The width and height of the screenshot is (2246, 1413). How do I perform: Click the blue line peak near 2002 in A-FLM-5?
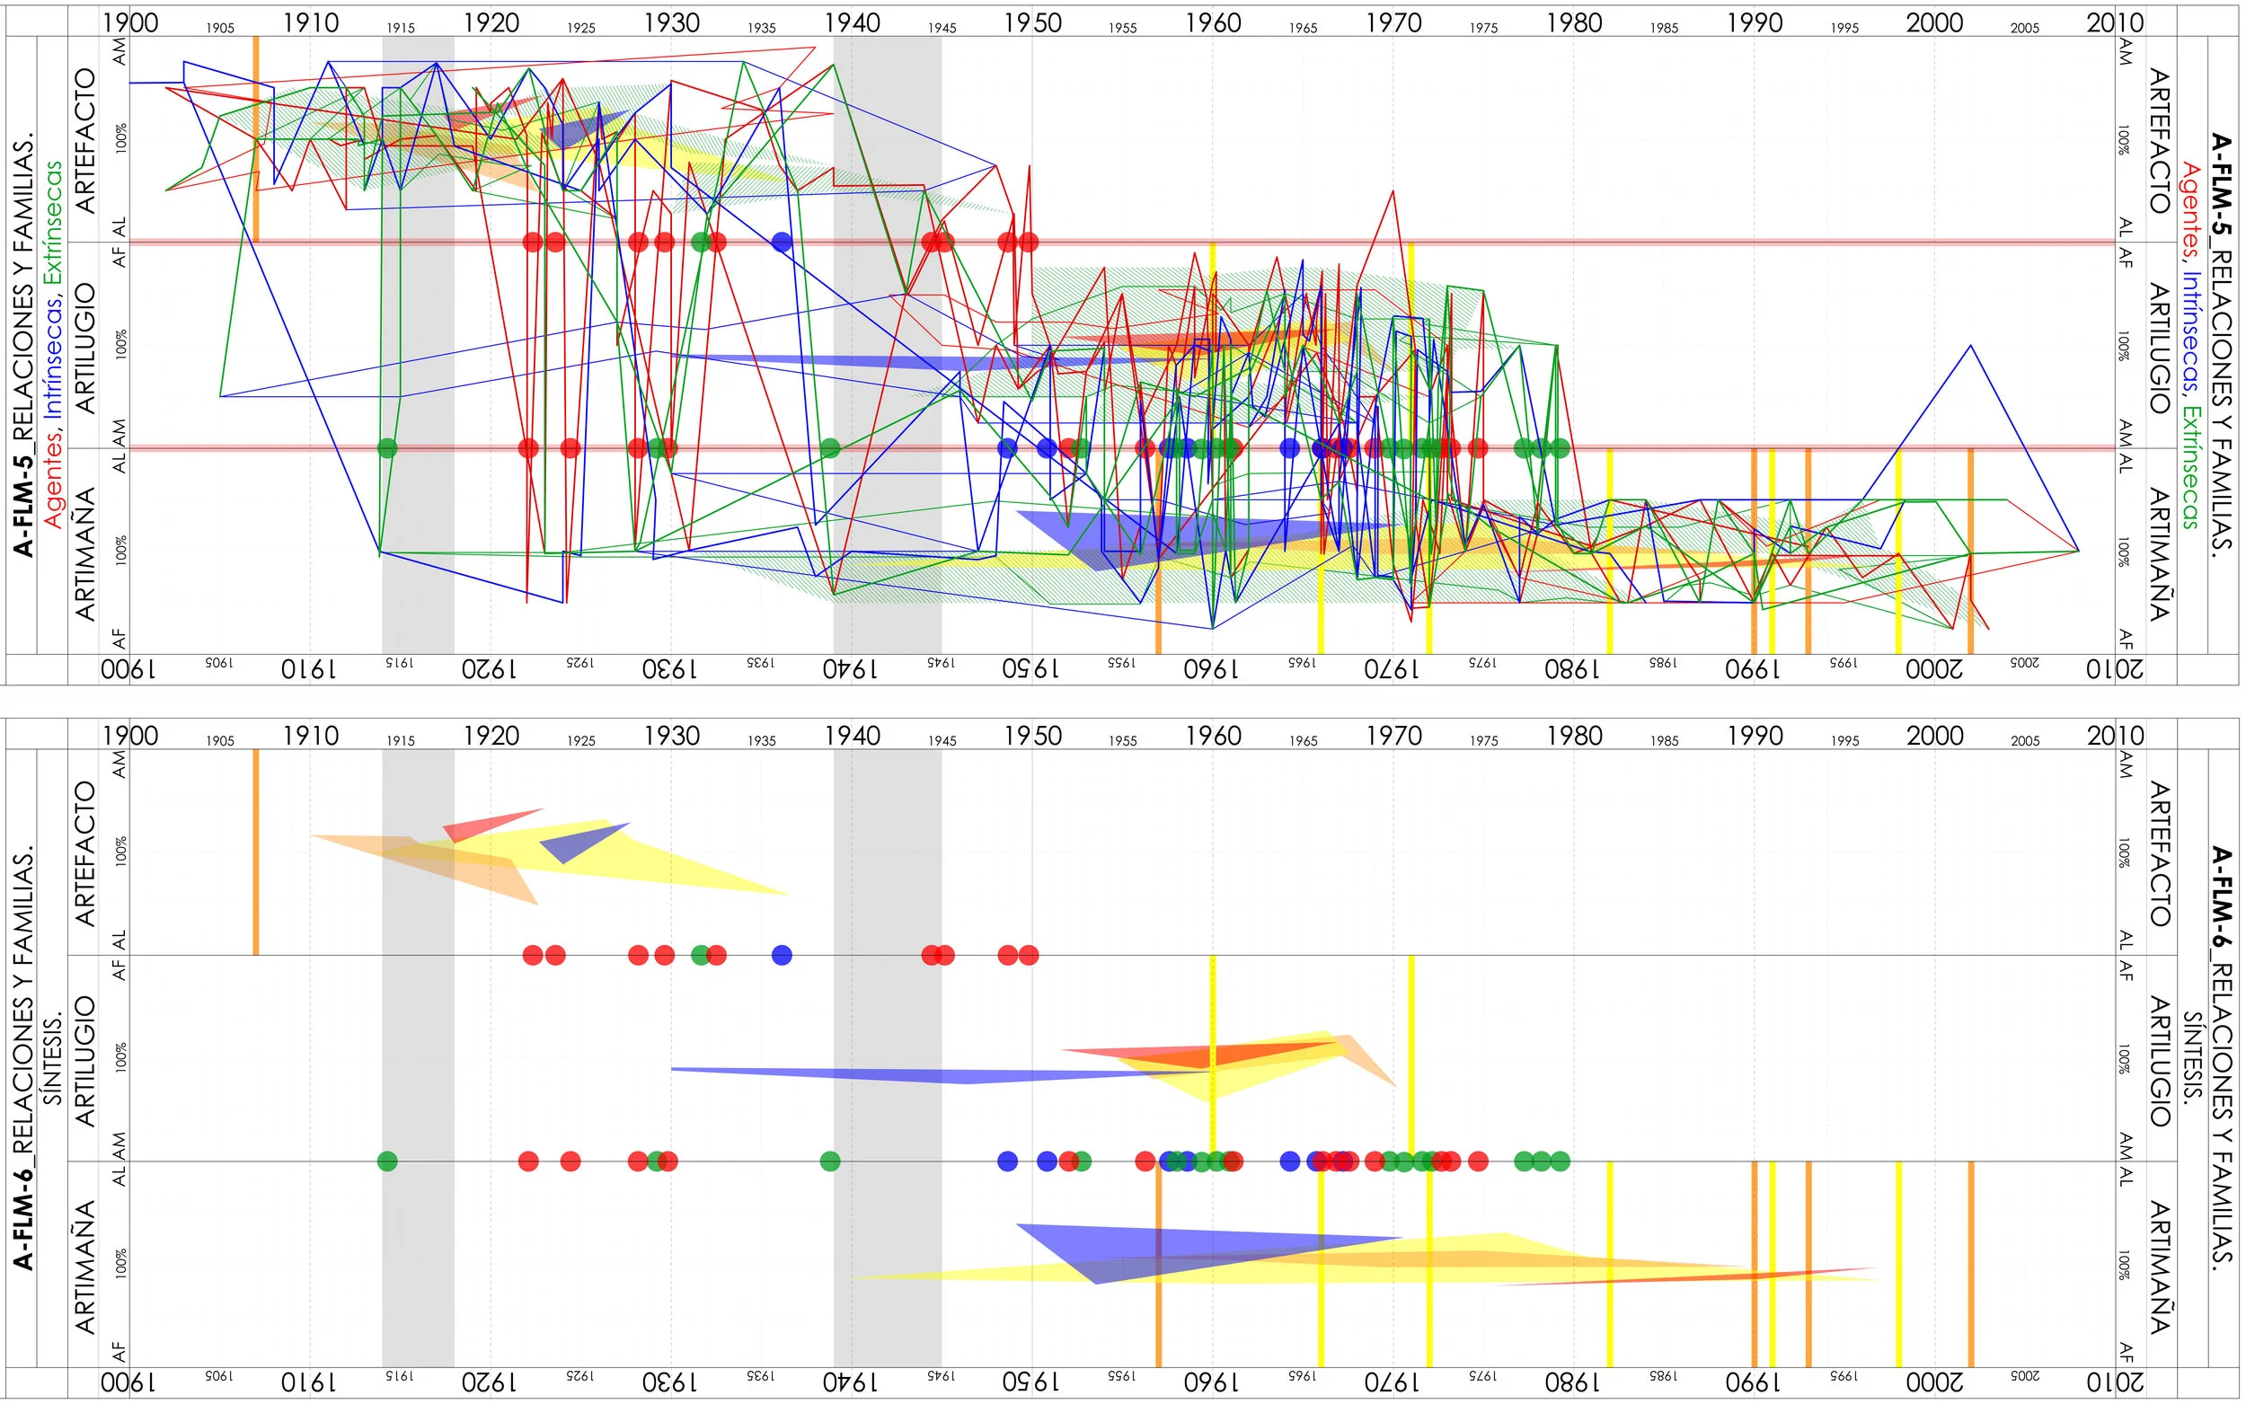pyautogui.click(x=1970, y=347)
